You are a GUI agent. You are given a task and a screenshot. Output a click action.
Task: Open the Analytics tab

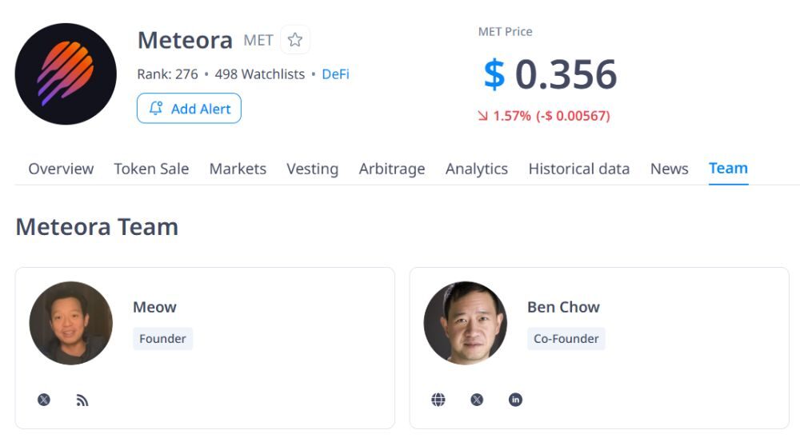477,169
